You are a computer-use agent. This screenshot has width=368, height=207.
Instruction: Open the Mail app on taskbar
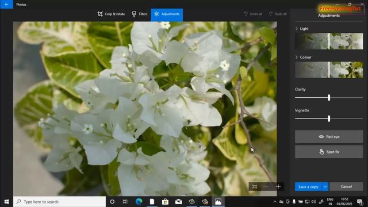[178, 202]
